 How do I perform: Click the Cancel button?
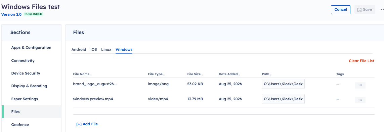[x=341, y=9]
